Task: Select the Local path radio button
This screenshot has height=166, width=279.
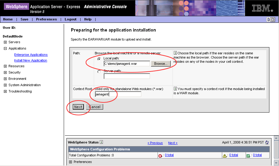Action: (99, 59)
